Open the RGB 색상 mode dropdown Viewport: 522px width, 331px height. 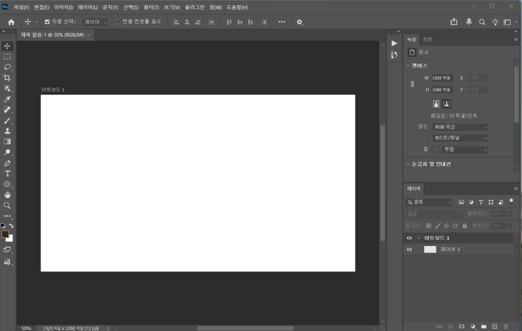click(460, 127)
